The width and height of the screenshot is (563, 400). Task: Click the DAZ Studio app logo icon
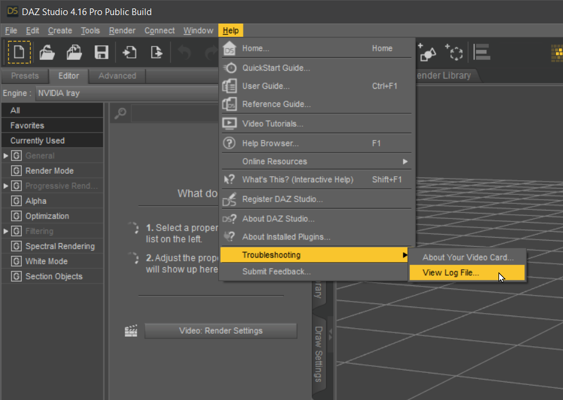[12, 11]
